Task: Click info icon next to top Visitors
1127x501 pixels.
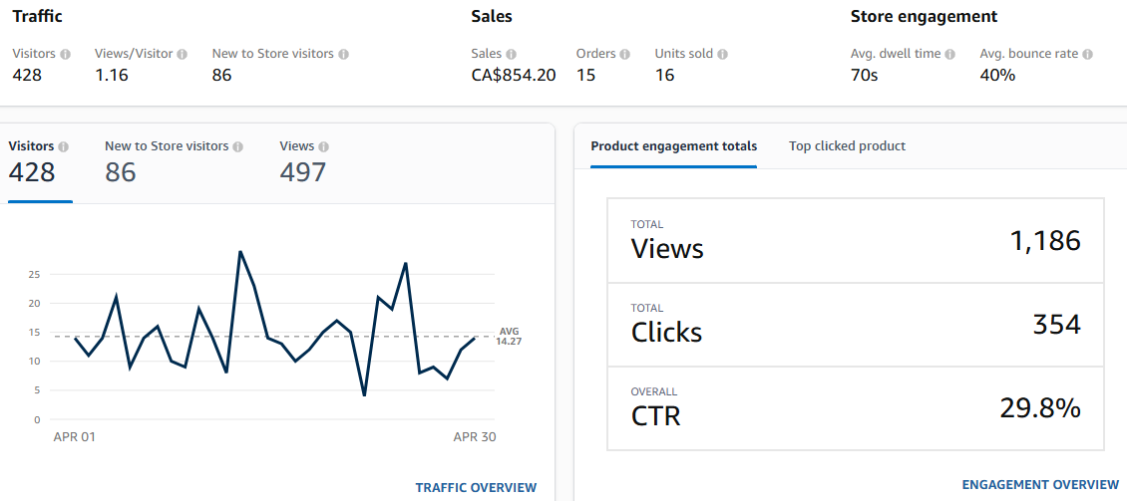Action: (x=65, y=54)
